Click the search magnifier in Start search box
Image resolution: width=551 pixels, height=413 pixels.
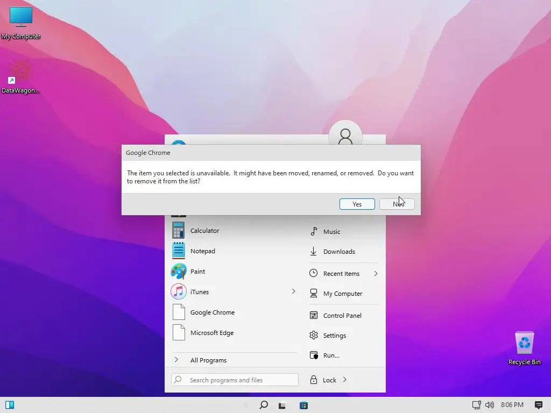coord(178,380)
